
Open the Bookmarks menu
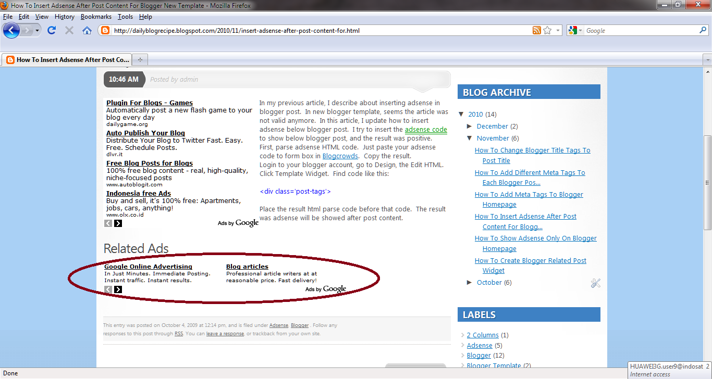click(96, 16)
